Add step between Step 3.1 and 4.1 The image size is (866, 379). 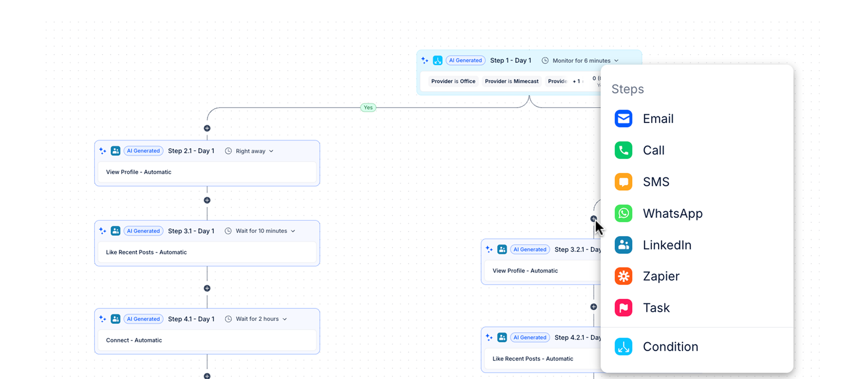click(x=207, y=288)
